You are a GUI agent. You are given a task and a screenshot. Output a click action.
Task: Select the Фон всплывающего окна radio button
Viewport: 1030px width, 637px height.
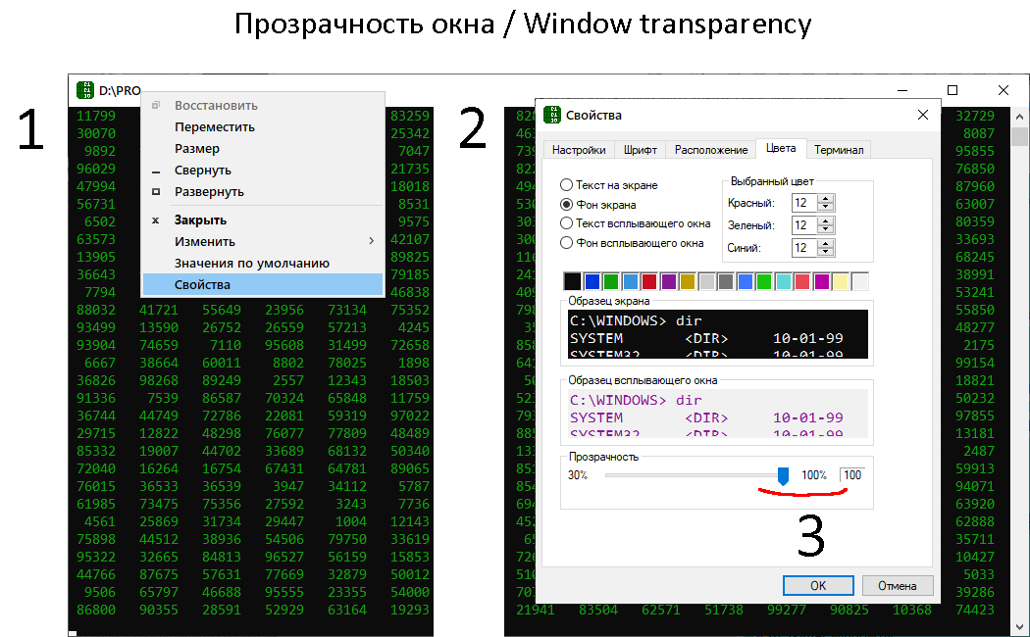(565, 242)
